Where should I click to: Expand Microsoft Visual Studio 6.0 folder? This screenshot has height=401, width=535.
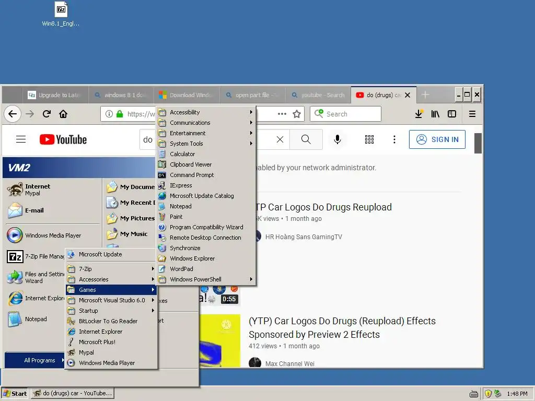pyautogui.click(x=111, y=300)
